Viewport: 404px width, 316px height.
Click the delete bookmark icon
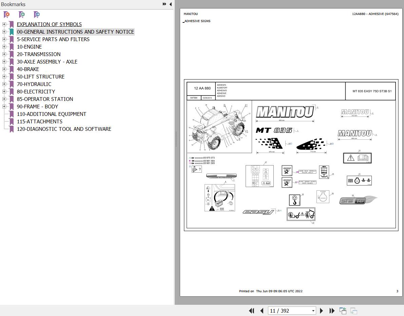click(7, 15)
